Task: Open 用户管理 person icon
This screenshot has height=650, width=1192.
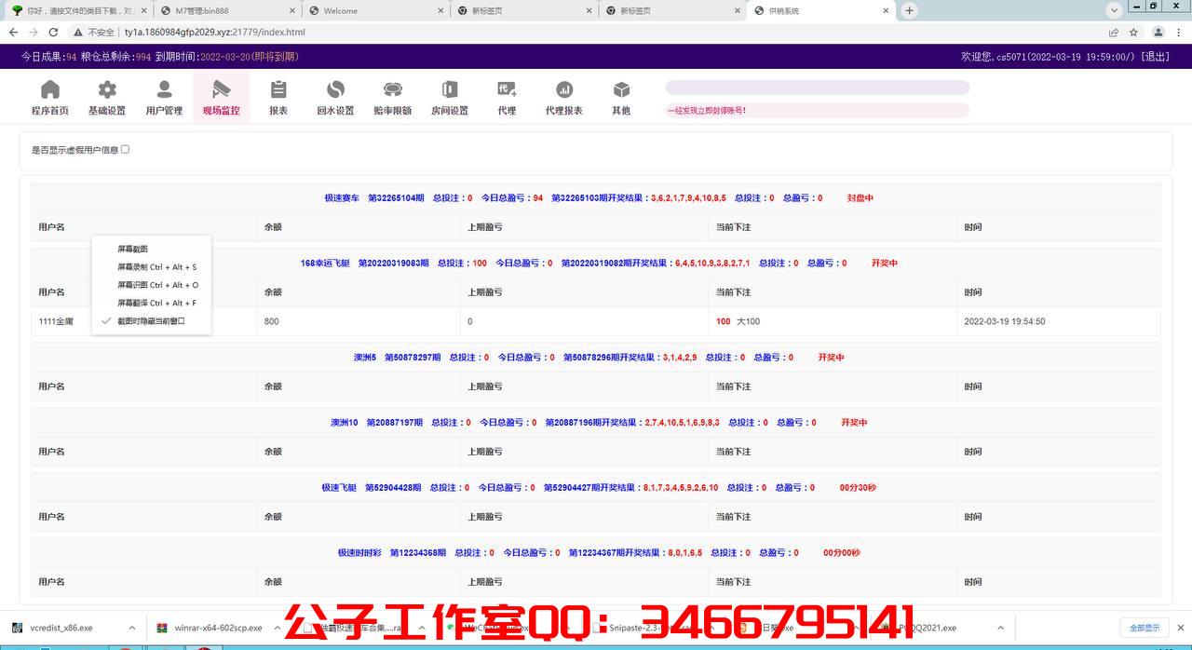Action: (x=164, y=89)
